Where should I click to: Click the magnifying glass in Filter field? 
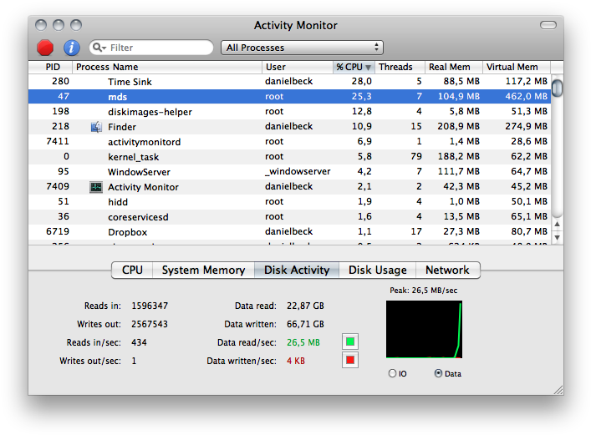point(99,48)
